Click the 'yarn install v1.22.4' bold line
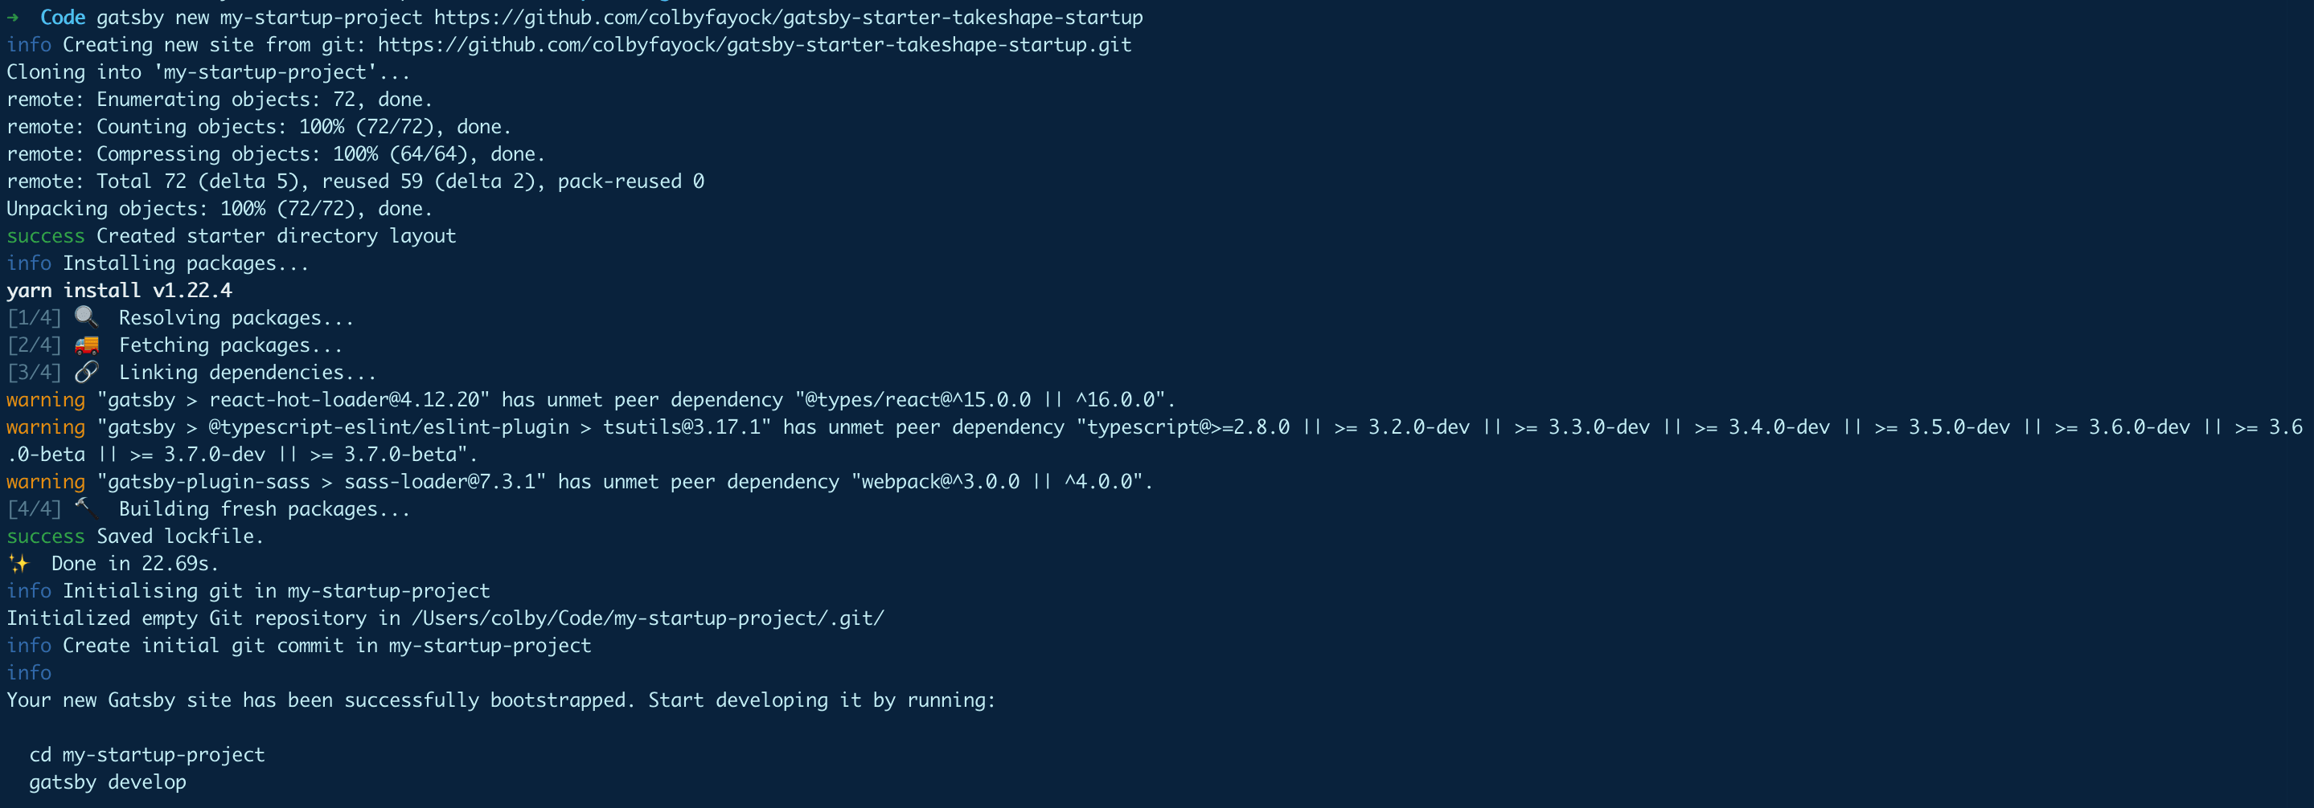This screenshot has width=2314, height=808. [120, 290]
